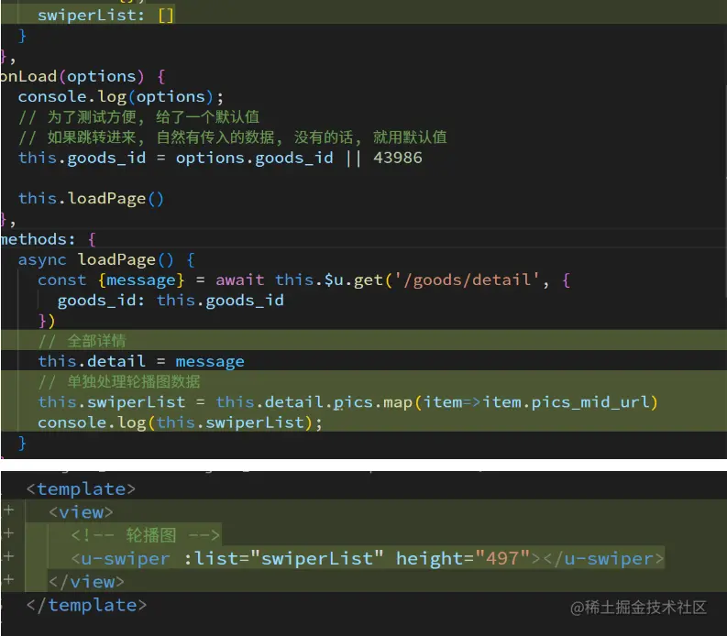Click the diff plus marker beside '<view>'
This screenshot has width=727, height=636.
8,510
